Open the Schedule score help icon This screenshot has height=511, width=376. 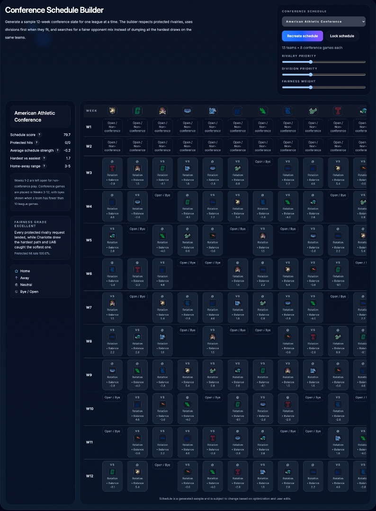click(x=39, y=134)
